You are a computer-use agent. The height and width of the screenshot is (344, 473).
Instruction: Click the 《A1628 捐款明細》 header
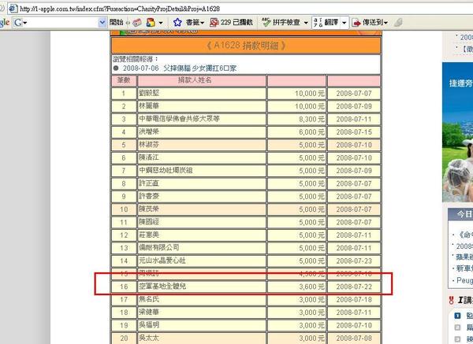coord(246,46)
